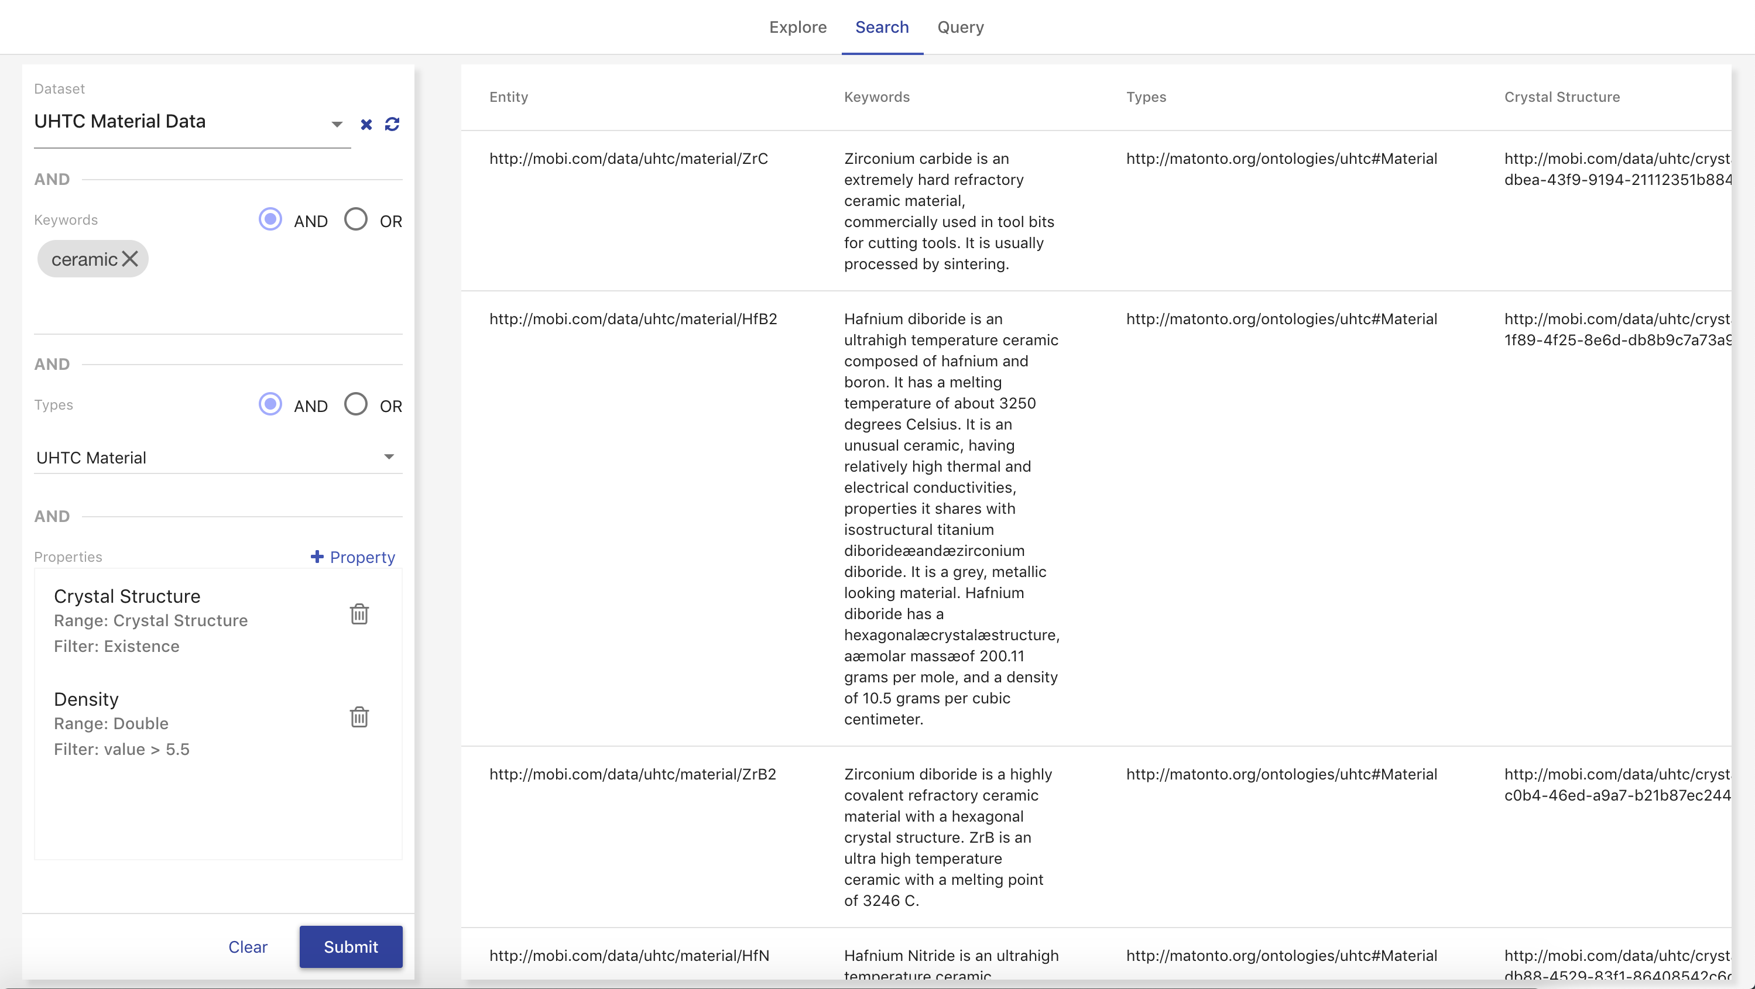Open the Search tab
This screenshot has width=1755, height=989.
pyautogui.click(x=882, y=28)
